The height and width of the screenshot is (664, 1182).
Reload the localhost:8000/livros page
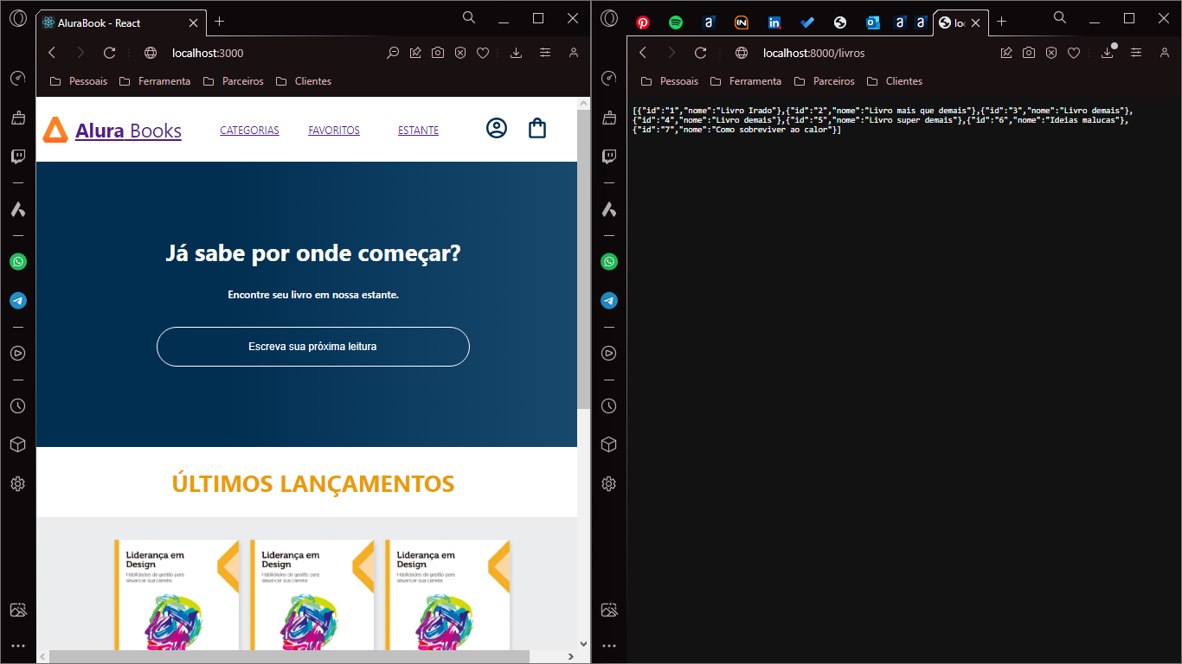point(700,53)
